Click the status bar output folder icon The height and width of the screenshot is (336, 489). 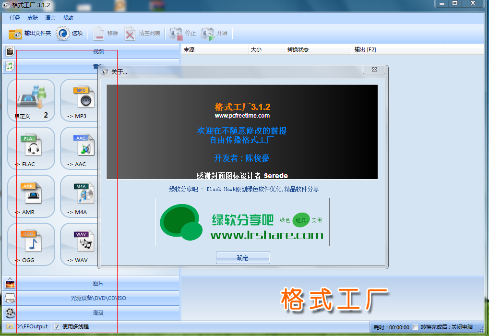(10, 327)
